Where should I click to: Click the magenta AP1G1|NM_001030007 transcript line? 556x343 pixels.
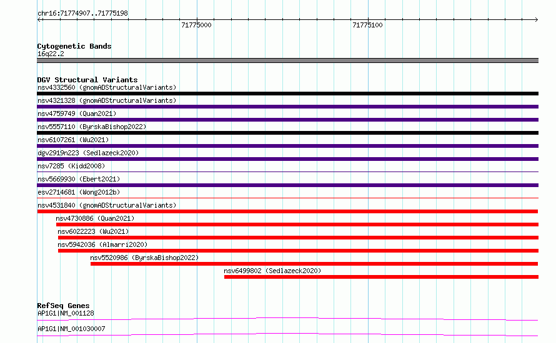287,334
